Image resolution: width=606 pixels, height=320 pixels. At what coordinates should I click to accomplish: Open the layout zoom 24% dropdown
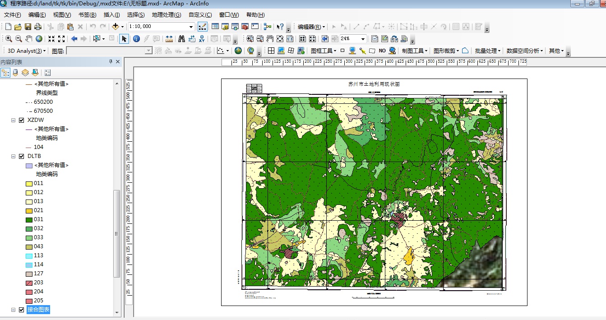click(362, 39)
